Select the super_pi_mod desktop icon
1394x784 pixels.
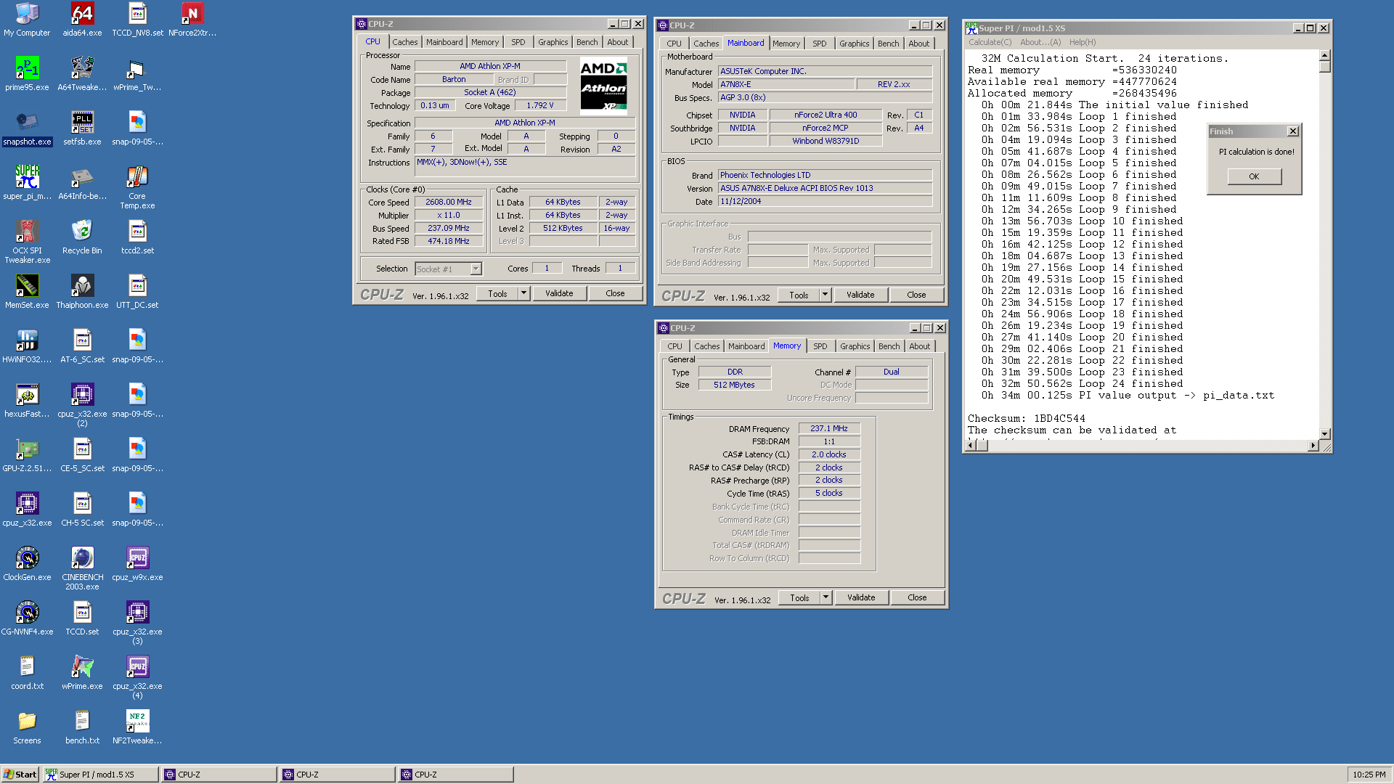click(27, 183)
